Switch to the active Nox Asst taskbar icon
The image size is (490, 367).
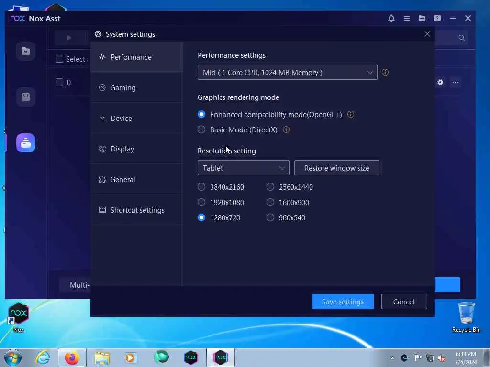pyautogui.click(x=220, y=357)
